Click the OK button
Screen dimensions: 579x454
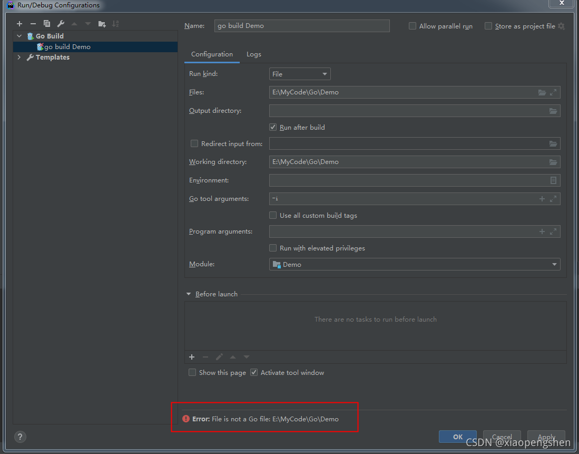click(x=457, y=437)
